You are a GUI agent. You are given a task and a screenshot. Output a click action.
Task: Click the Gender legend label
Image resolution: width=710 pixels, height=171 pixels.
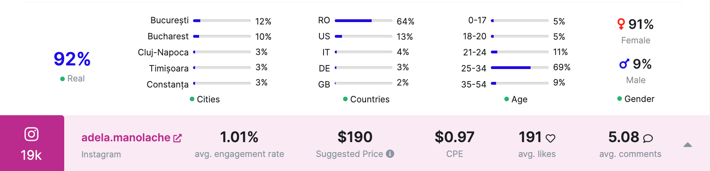(639, 99)
